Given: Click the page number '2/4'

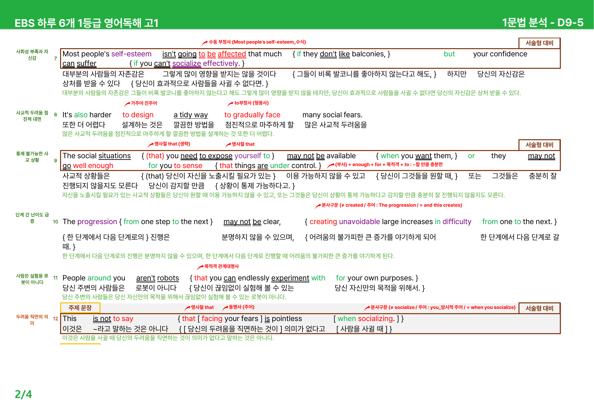Looking at the screenshot, I should pyautogui.click(x=23, y=394).
